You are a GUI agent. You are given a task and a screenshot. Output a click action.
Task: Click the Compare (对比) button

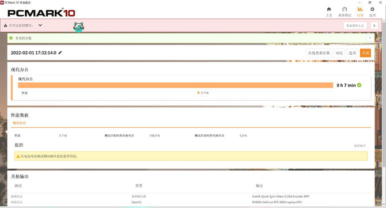pos(339,53)
